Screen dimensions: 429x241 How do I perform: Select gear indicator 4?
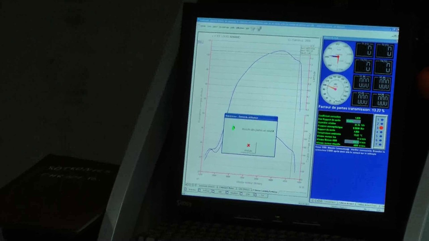pyautogui.click(x=381, y=132)
